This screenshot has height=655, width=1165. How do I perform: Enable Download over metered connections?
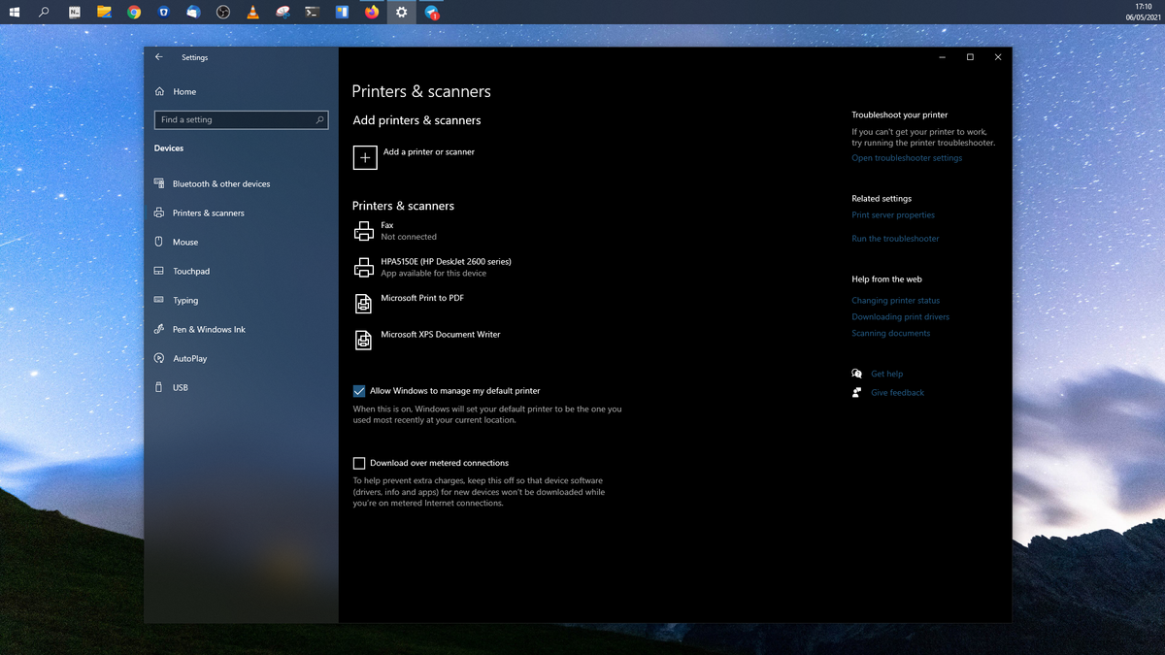359,463
